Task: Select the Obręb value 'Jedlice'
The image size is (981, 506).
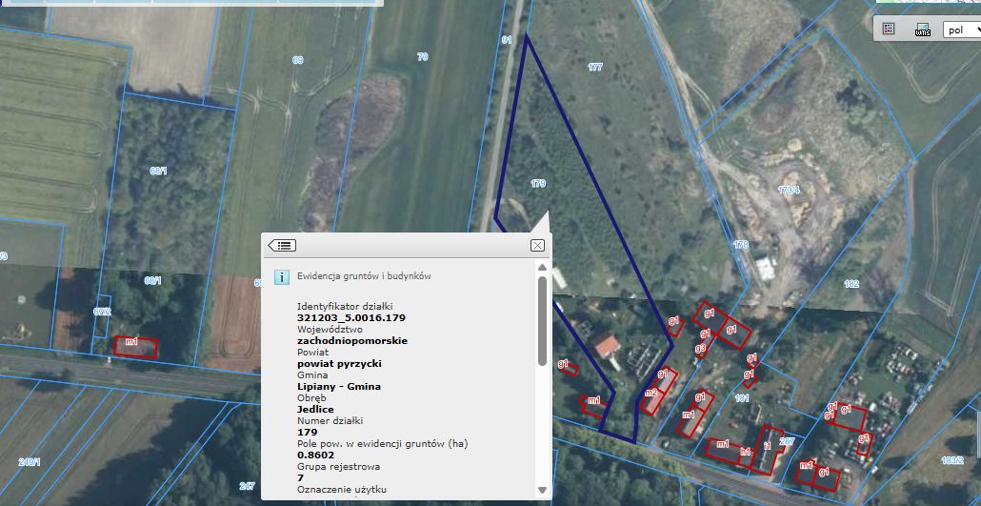Action: (x=315, y=410)
